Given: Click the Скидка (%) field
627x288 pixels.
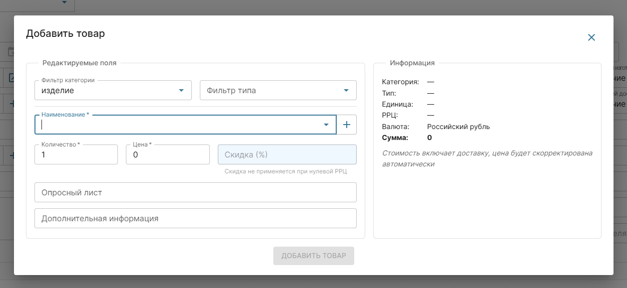Looking at the screenshot, I should click(x=287, y=155).
